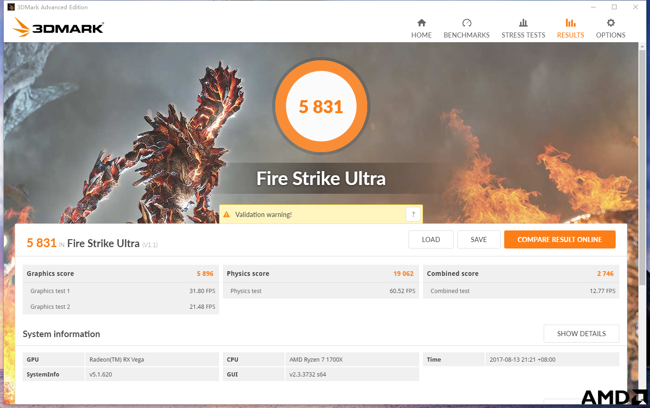The image size is (650, 408).
Task: Click the 12.77 FPS value
Action: coord(603,291)
